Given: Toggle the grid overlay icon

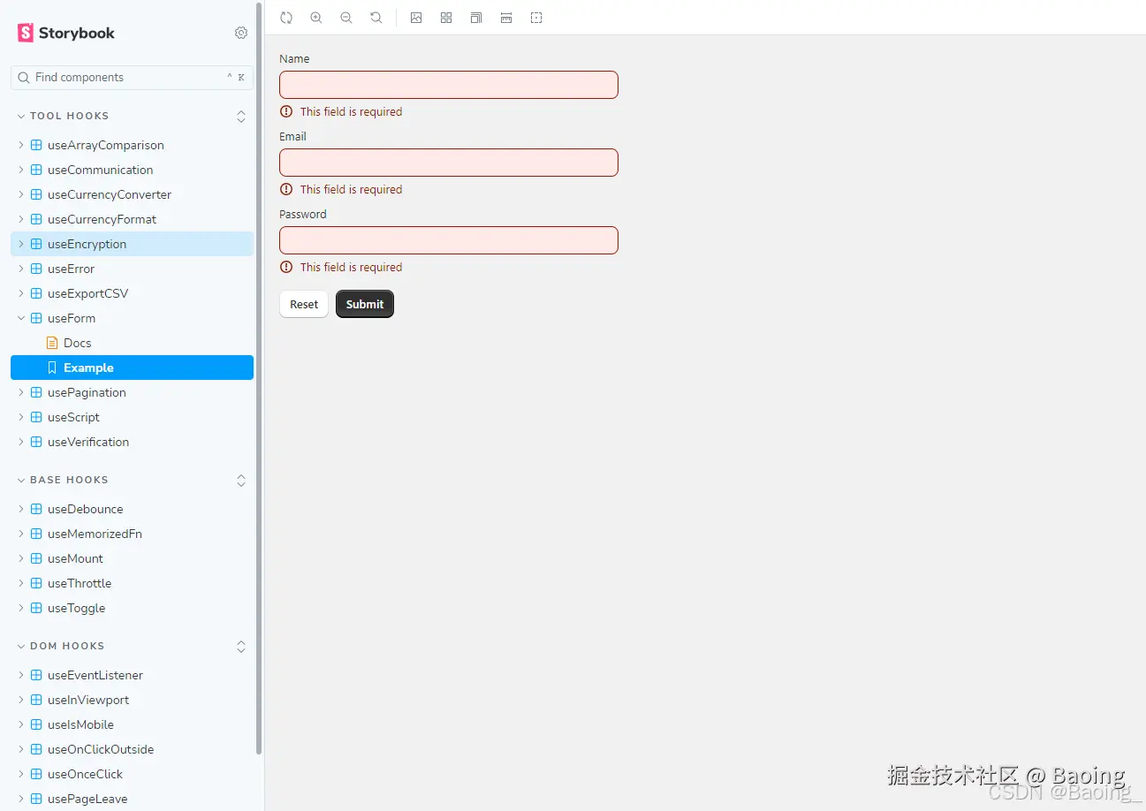Looking at the screenshot, I should tap(446, 17).
